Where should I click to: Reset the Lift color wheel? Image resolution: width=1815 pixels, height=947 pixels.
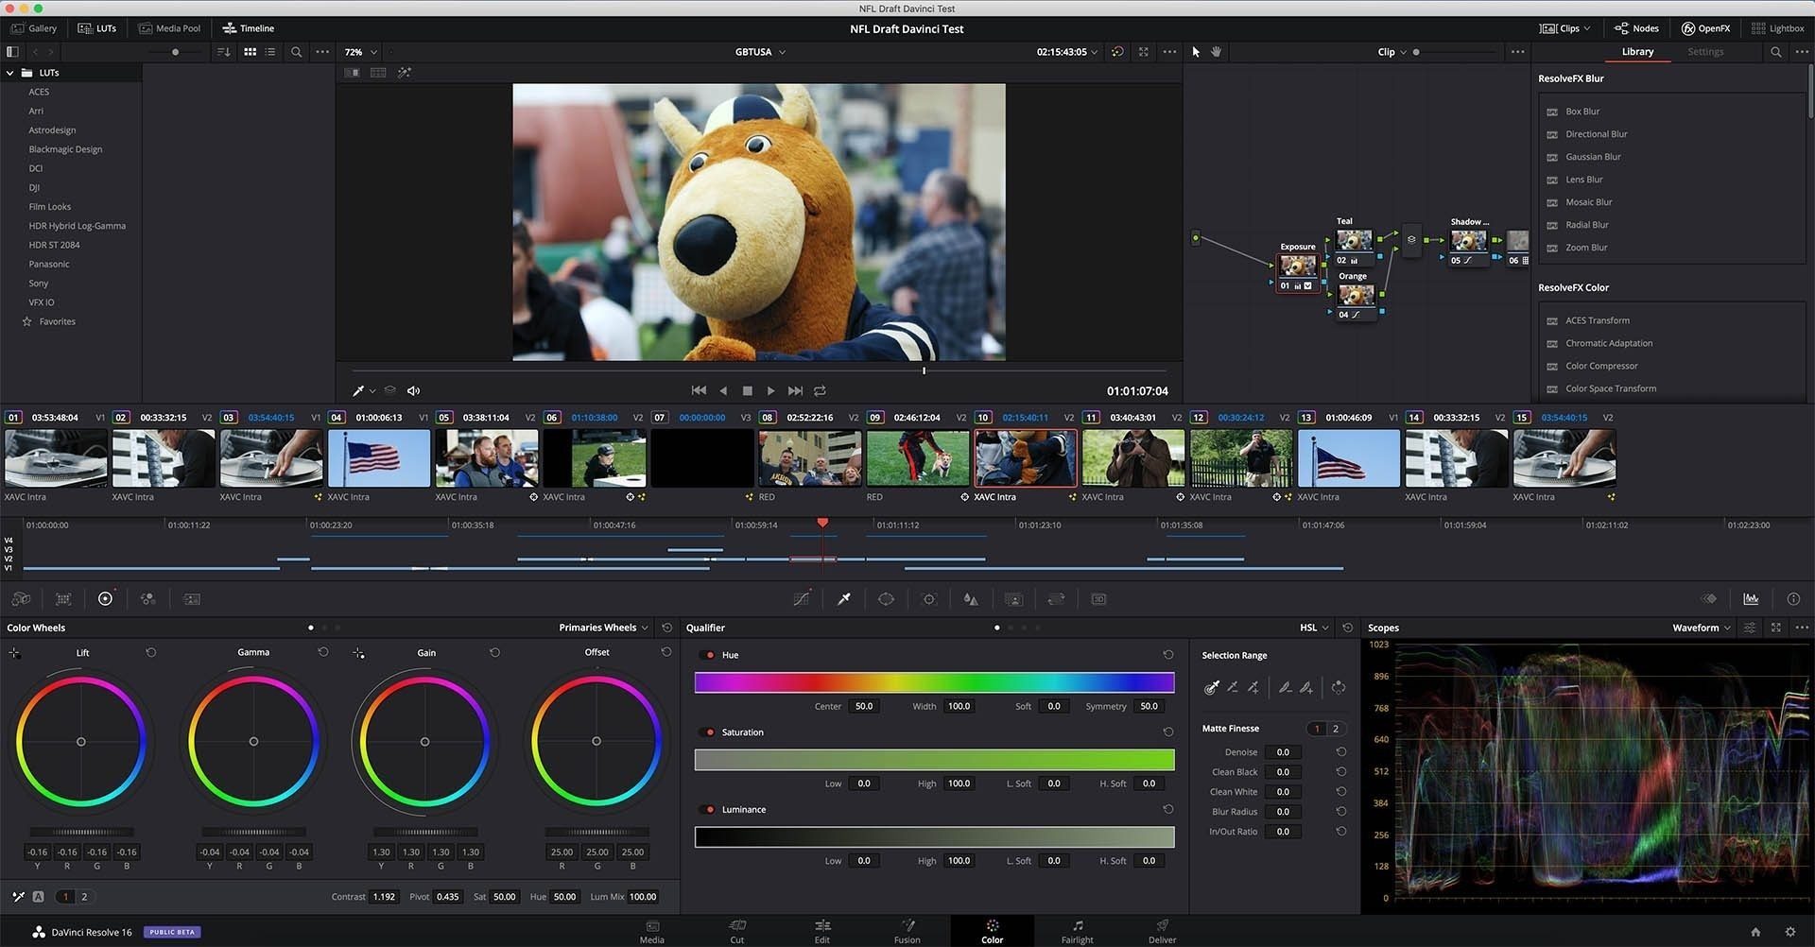pyautogui.click(x=150, y=652)
